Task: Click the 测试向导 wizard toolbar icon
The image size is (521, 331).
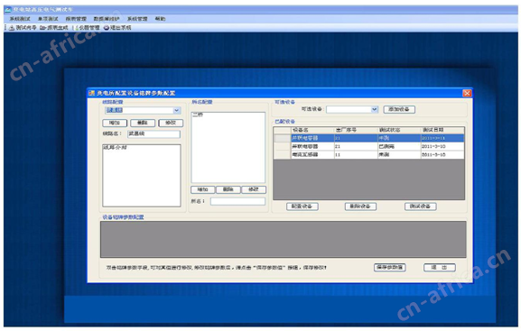Action: click(x=12, y=28)
